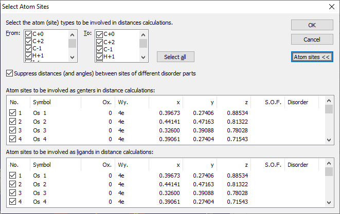The width and height of the screenshot is (340, 214).
Task: Uncheck Os 2 in the ligands table
Action: point(12,184)
